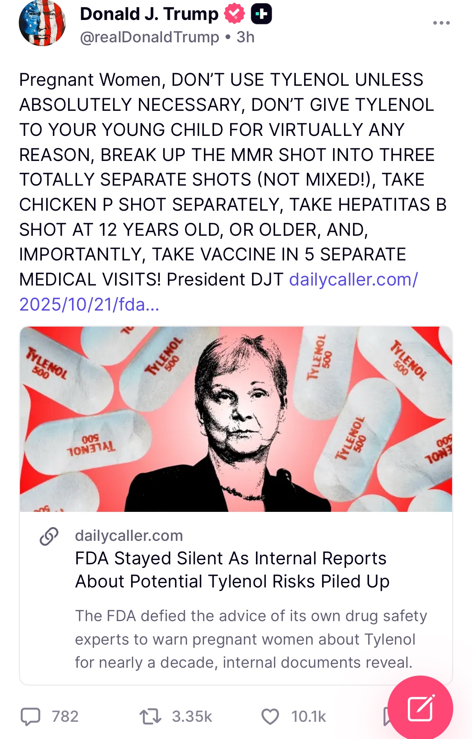Click the 3.35k reposts count
The width and height of the screenshot is (472, 739).
[x=192, y=717]
